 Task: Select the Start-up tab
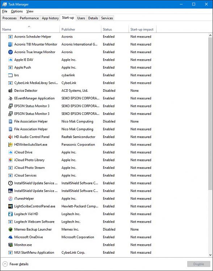click(x=68, y=18)
